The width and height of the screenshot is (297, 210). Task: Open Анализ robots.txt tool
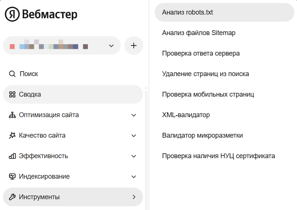click(x=225, y=12)
